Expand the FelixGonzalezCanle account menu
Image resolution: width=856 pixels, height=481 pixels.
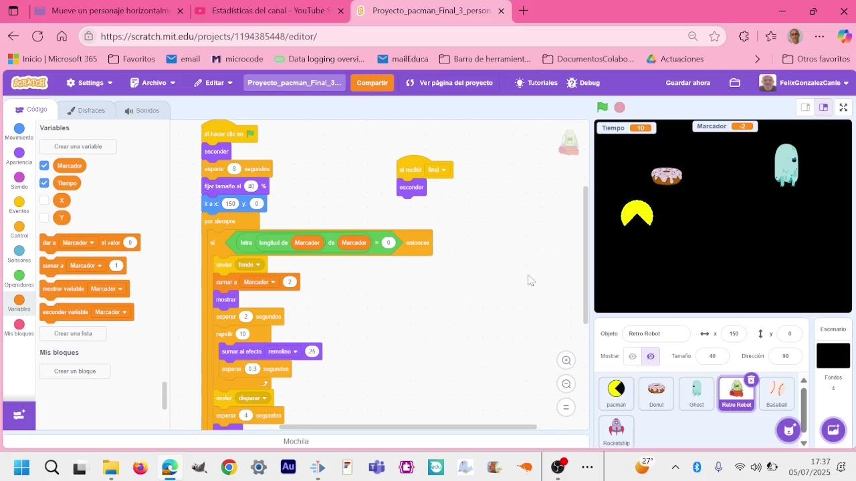[x=805, y=83]
